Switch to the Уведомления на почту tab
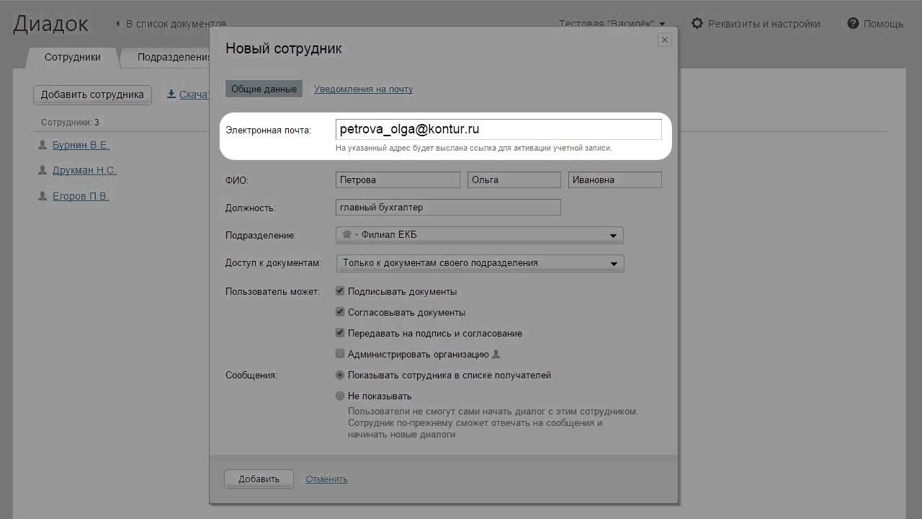Viewport: 922px width, 519px height. tap(363, 89)
